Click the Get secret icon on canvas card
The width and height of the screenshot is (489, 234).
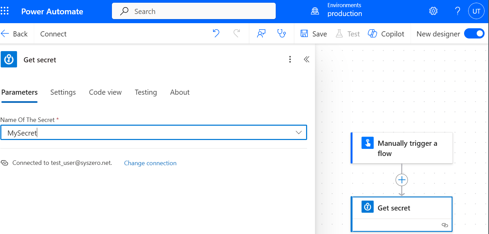pyautogui.click(x=368, y=207)
